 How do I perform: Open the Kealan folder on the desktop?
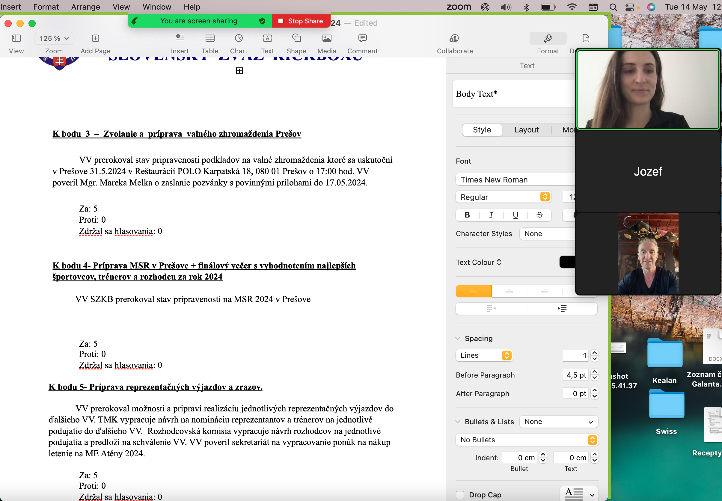[x=664, y=353]
